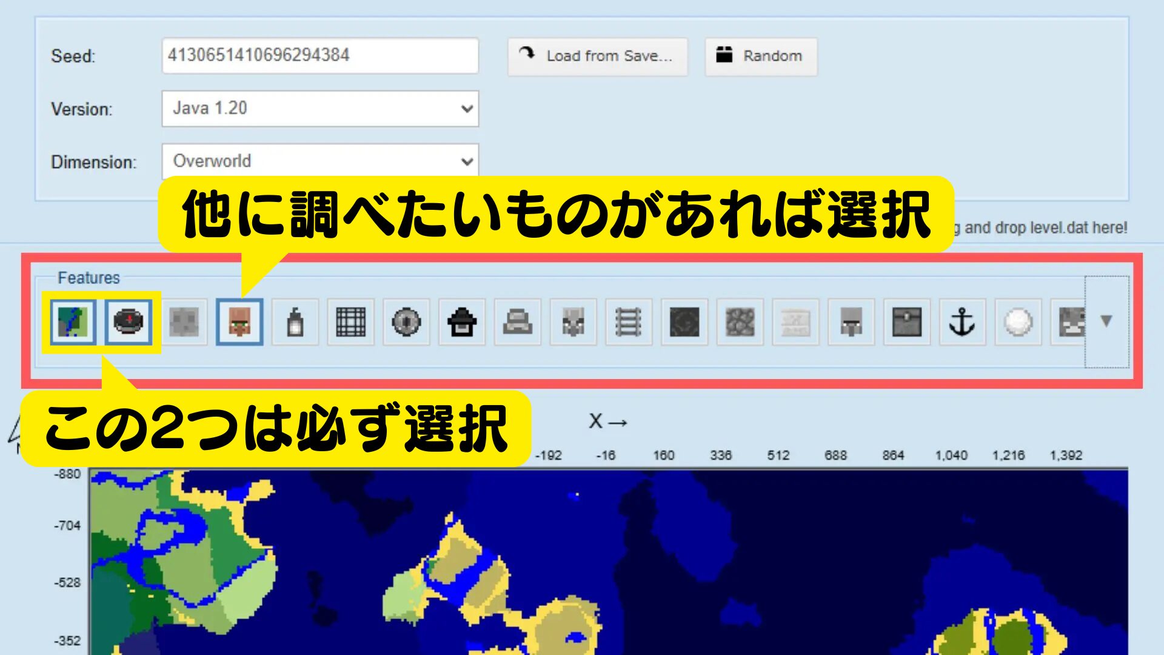Click the seed biome map canvas
Image resolution: width=1164 pixels, height=655 pixels.
click(x=609, y=561)
